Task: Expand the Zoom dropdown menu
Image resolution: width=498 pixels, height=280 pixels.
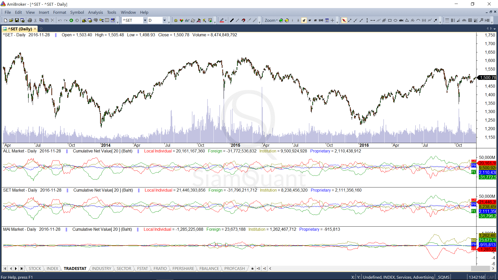Action: pos(277,20)
